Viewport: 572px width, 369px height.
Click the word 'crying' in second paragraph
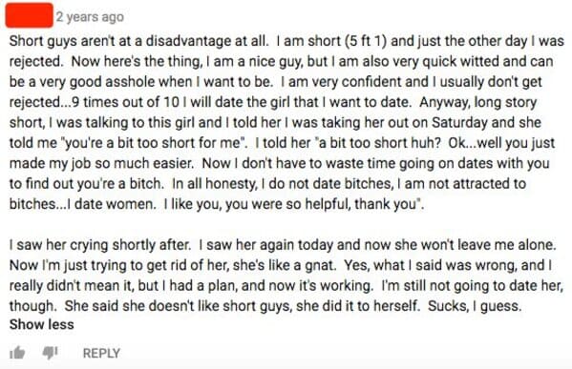point(89,245)
